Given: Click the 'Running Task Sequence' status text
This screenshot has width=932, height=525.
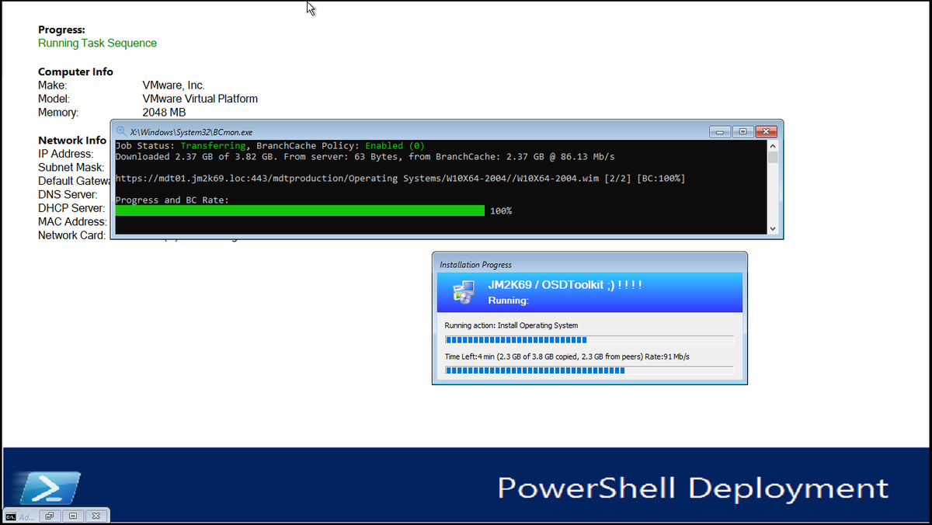Looking at the screenshot, I should [97, 43].
